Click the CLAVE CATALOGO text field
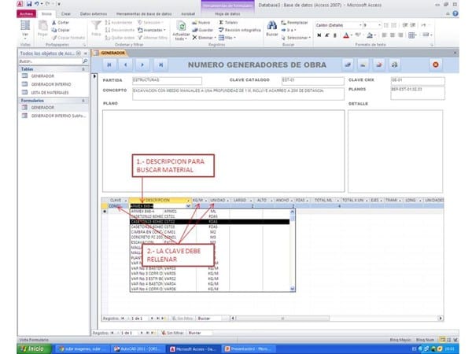472x354 pixels. coord(313,80)
